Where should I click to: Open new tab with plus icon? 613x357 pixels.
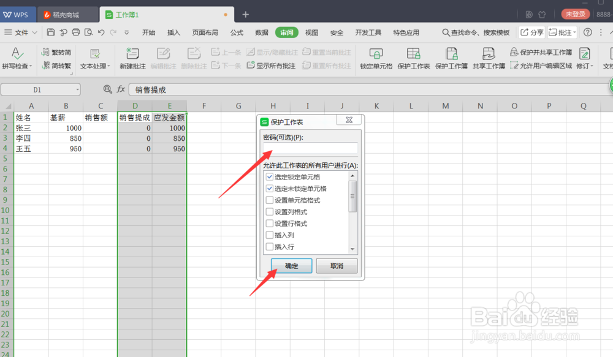pos(246,15)
